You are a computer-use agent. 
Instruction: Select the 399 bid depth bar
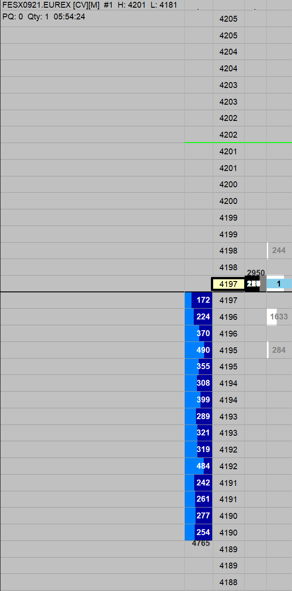pos(199,400)
